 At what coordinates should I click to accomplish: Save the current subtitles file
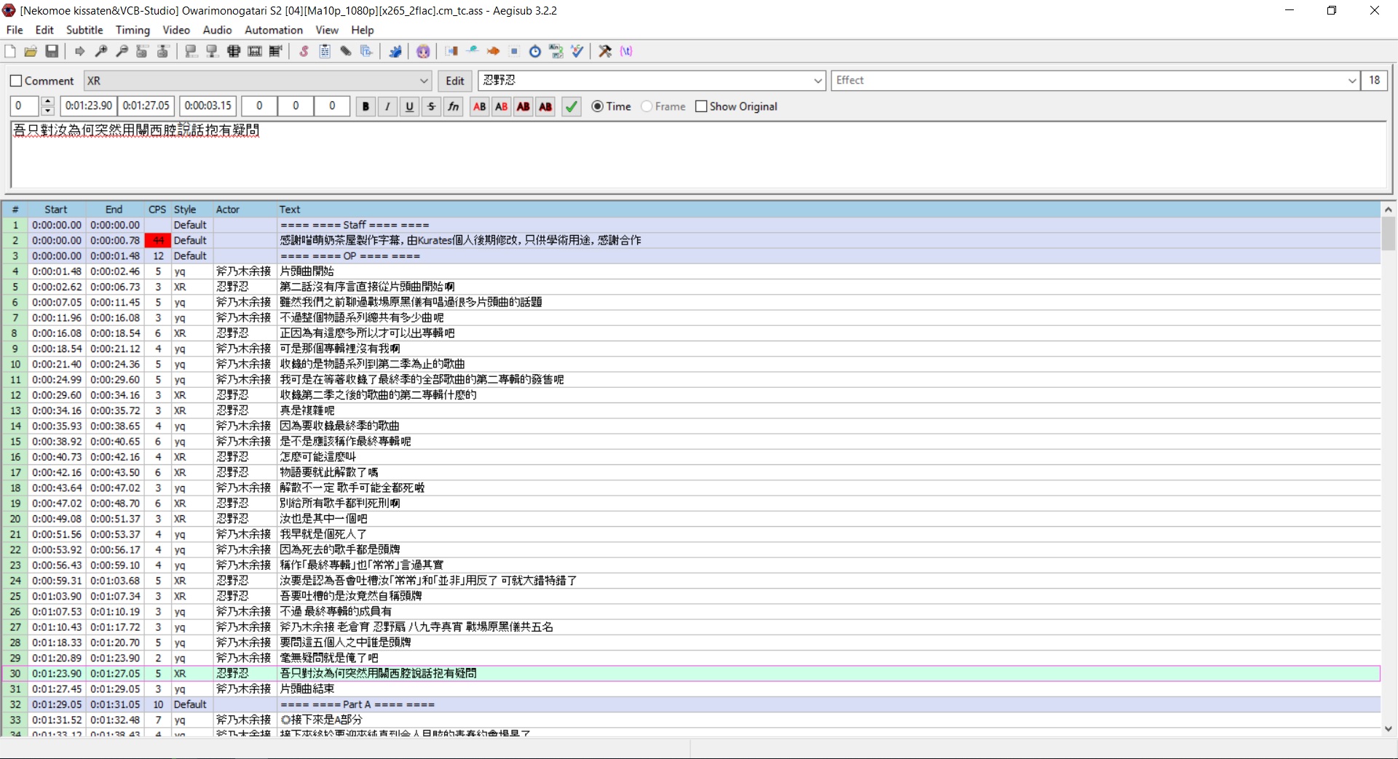52,51
